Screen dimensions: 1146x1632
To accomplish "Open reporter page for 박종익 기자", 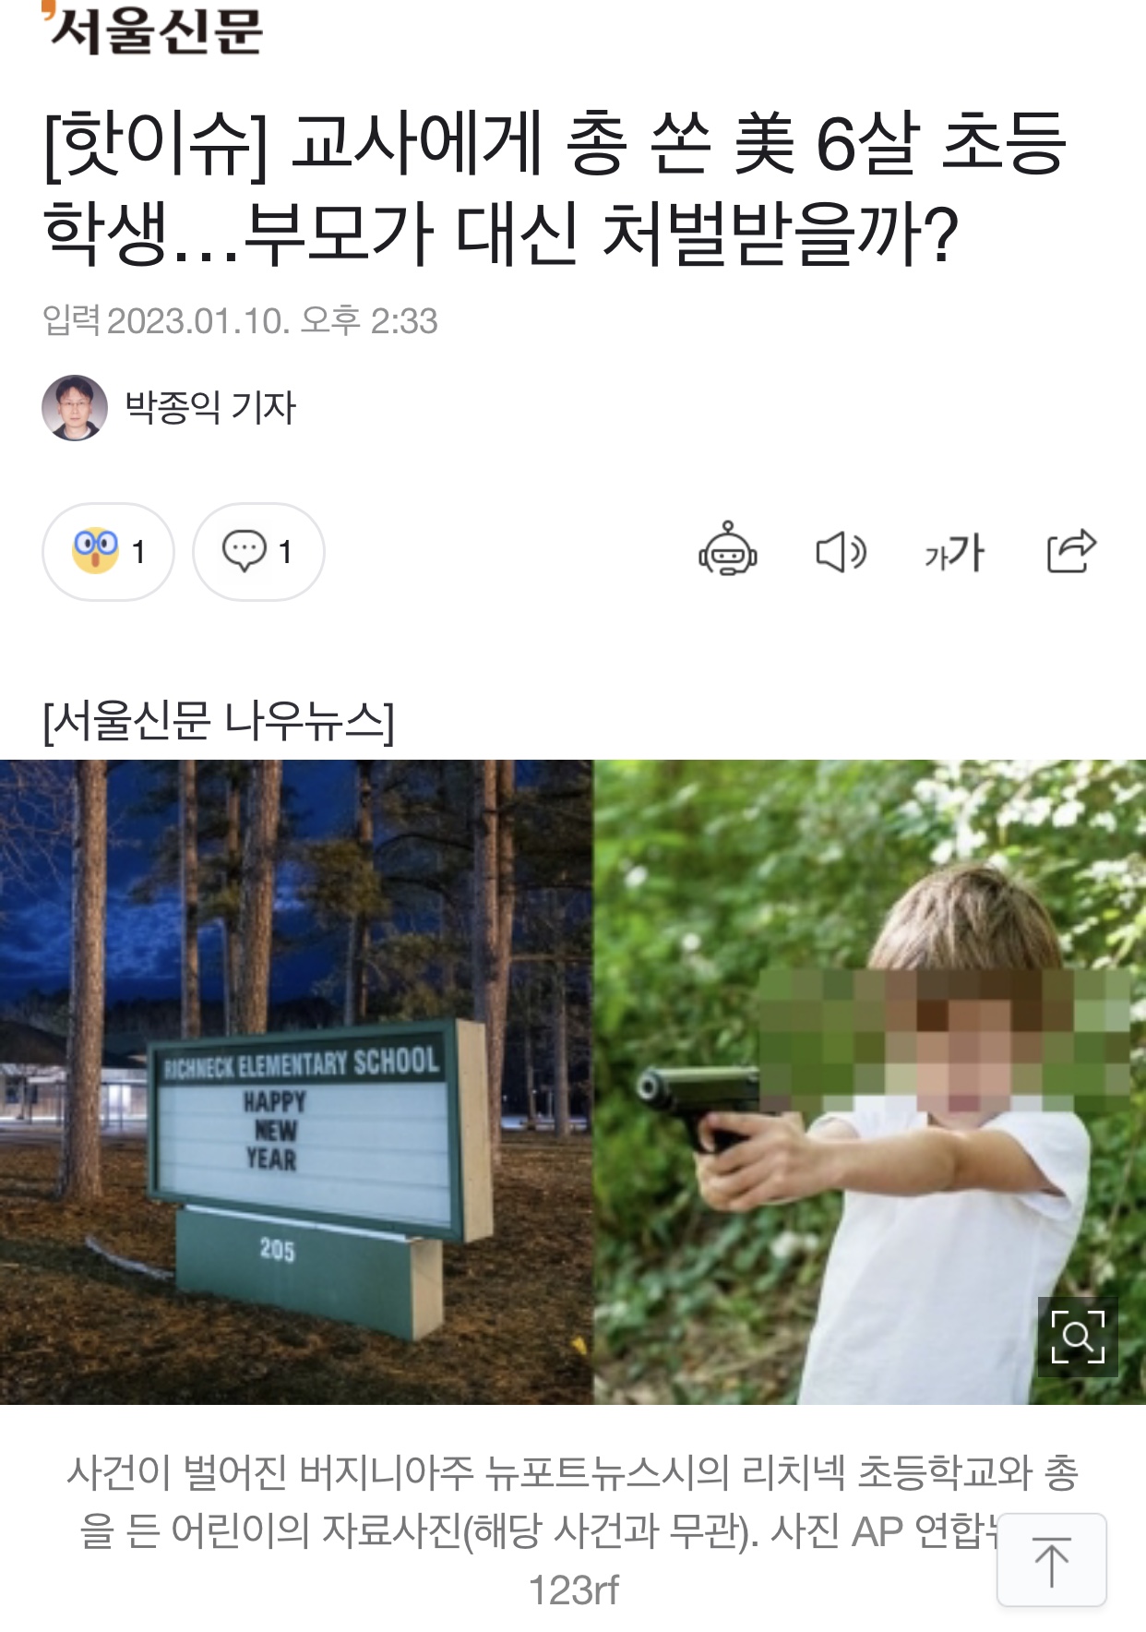I will coord(210,407).
